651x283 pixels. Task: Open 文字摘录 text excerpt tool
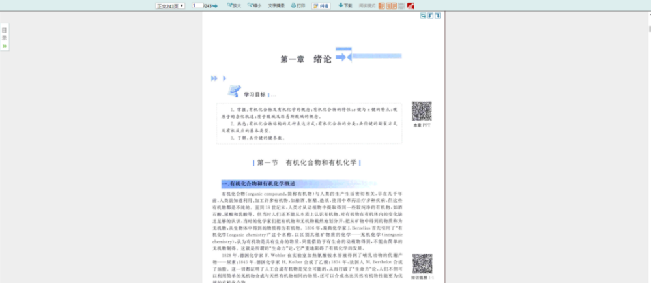click(276, 5)
